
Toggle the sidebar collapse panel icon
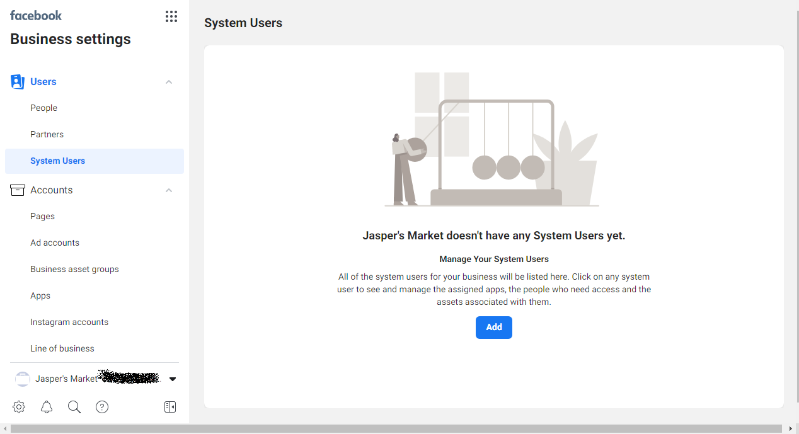click(170, 407)
